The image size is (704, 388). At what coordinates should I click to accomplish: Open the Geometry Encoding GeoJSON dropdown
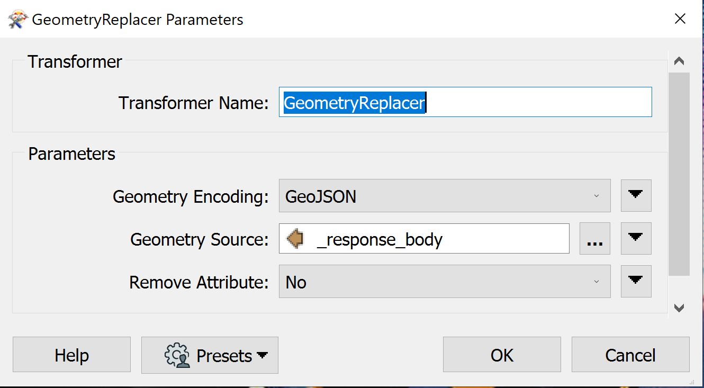coord(445,196)
